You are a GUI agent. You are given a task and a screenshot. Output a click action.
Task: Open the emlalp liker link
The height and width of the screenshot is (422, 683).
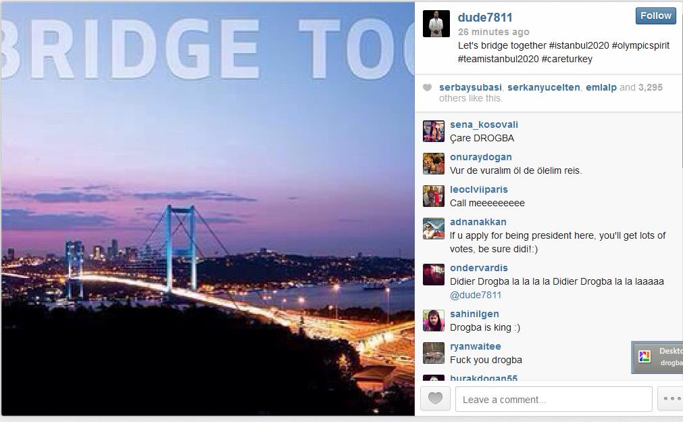[x=601, y=87]
